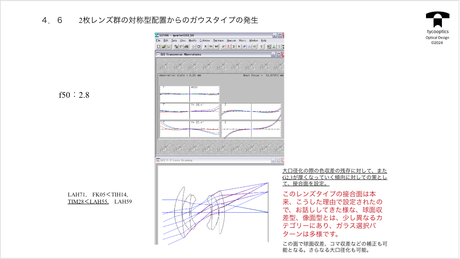Click the AXIS aberration plot
This screenshot has width=460, height=259.
(x=204, y=94)
